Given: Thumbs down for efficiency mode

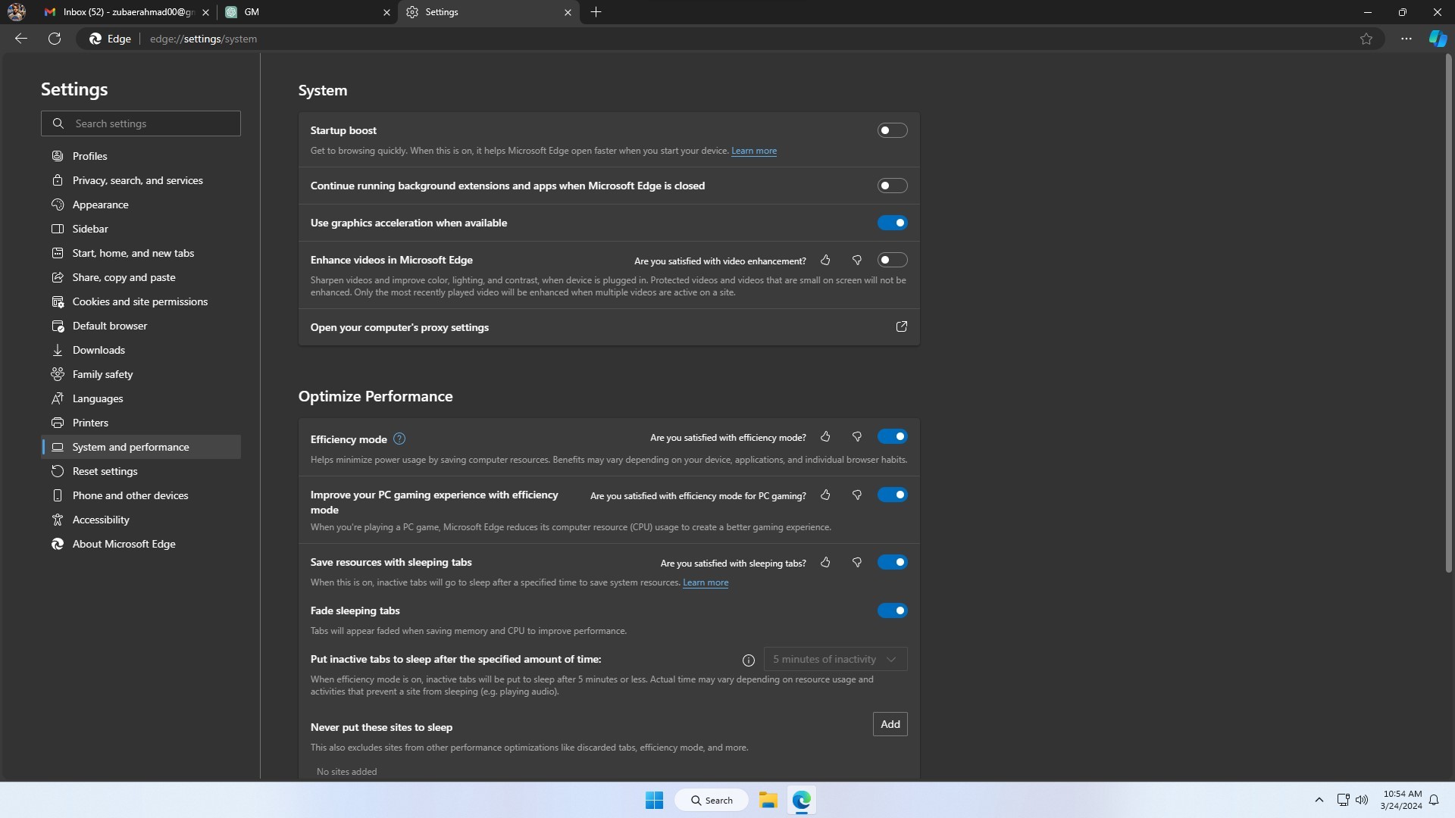Looking at the screenshot, I should (x=857, y=436).
